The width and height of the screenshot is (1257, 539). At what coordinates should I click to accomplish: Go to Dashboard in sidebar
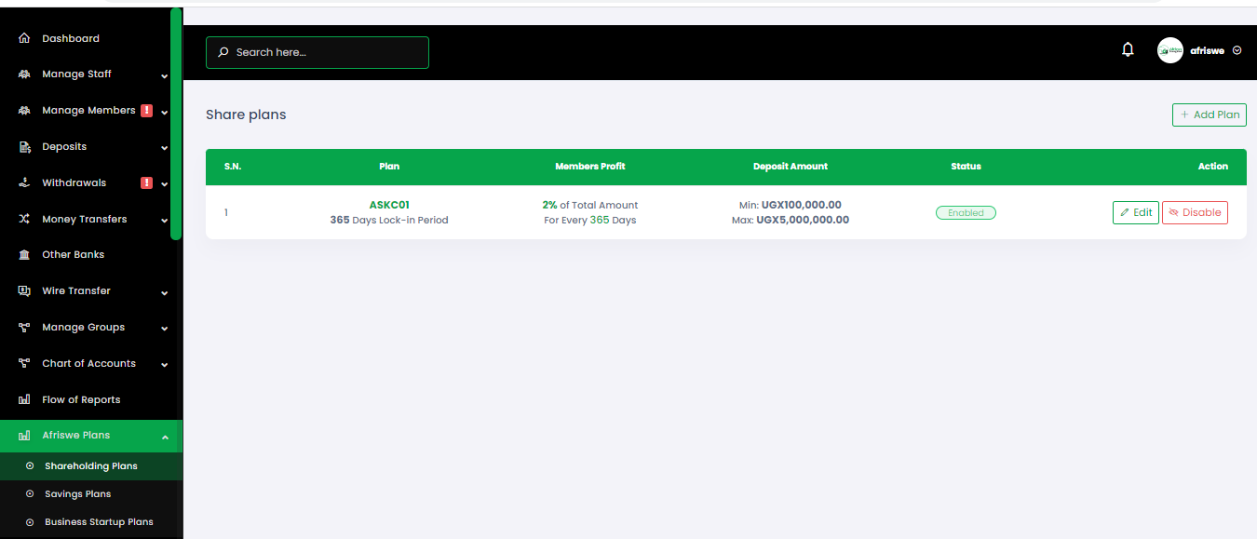click(71, 38)
